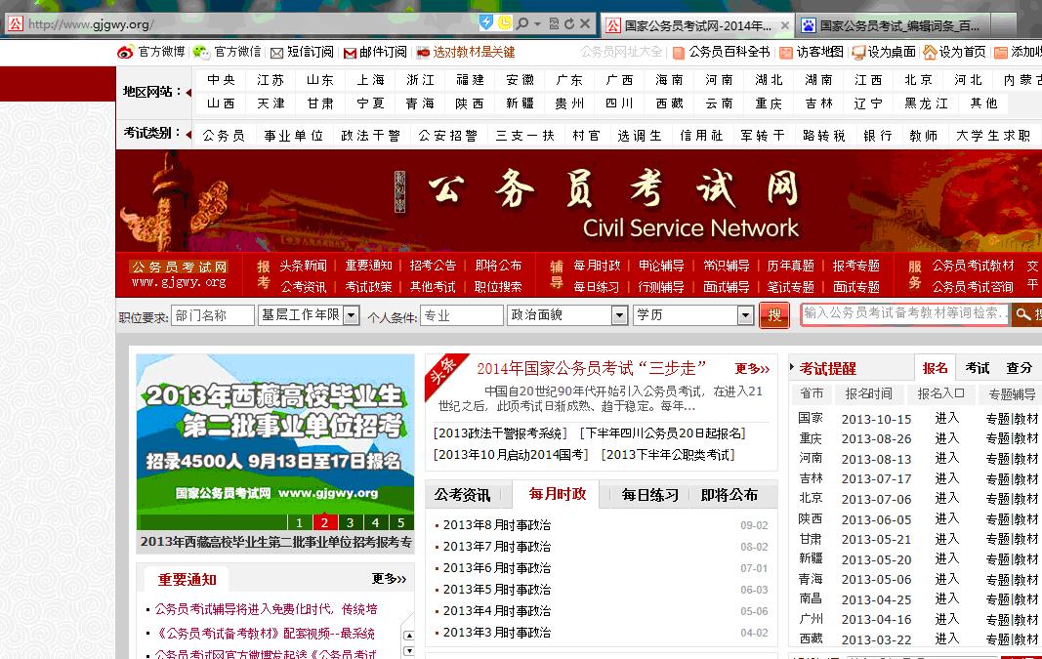Click the 设为桌面 desktop icon

[x=859, y=52]
